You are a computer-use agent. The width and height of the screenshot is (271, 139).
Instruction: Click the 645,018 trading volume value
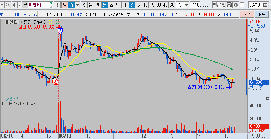54,14
